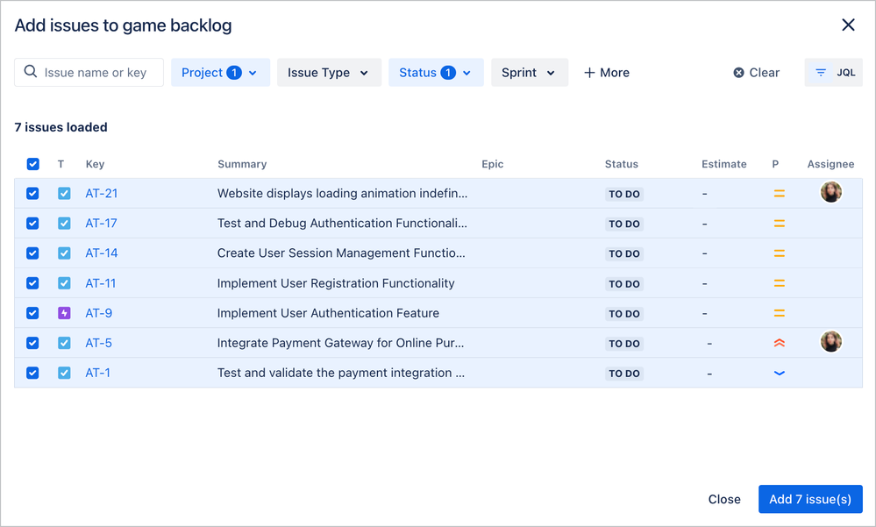The width and height of the screenshot is (876, 527).
Task: Click the assignee avatar for AT-21
Action: click(x=830, y=192)
